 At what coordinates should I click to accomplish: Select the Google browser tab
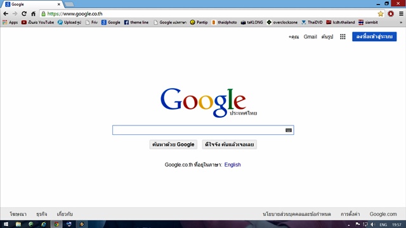coord(33,4)
